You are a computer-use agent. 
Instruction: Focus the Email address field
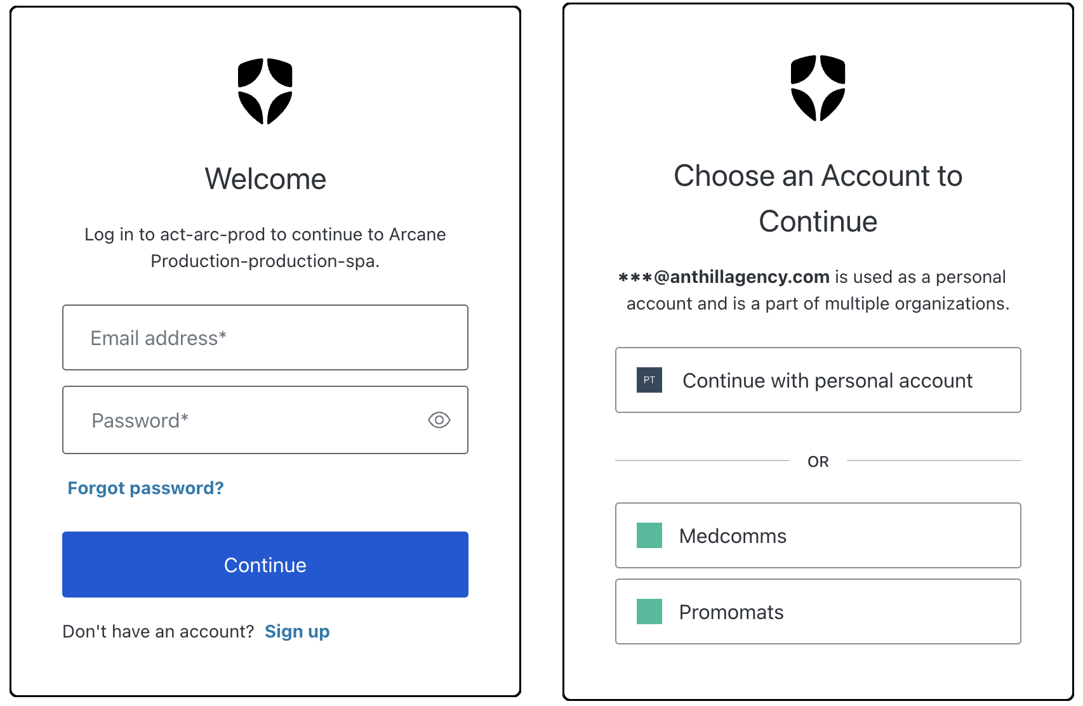coord(265,337)
